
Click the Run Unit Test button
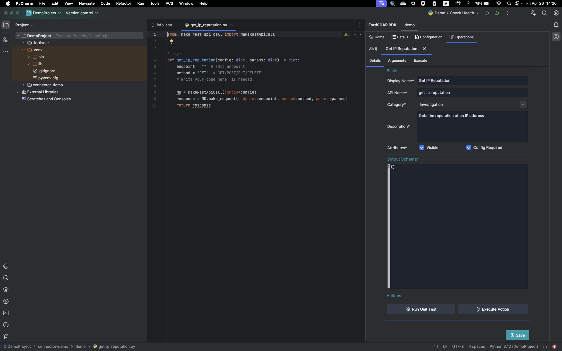pyautogui.click(x=421, y=309)
